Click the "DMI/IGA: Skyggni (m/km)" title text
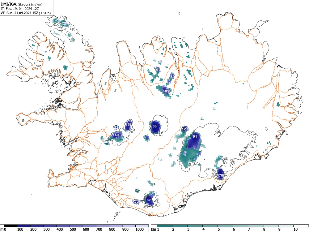The image size is (309, 232). [22, 4]
